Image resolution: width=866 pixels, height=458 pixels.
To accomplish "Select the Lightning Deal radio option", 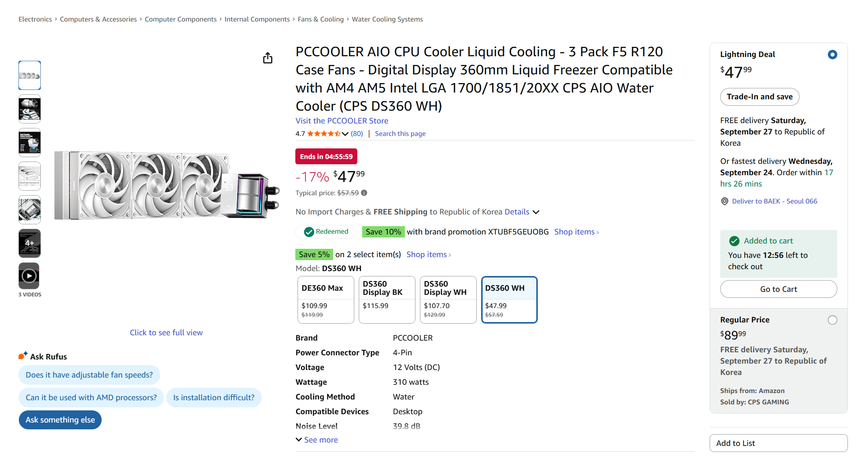I will (832, 55).
